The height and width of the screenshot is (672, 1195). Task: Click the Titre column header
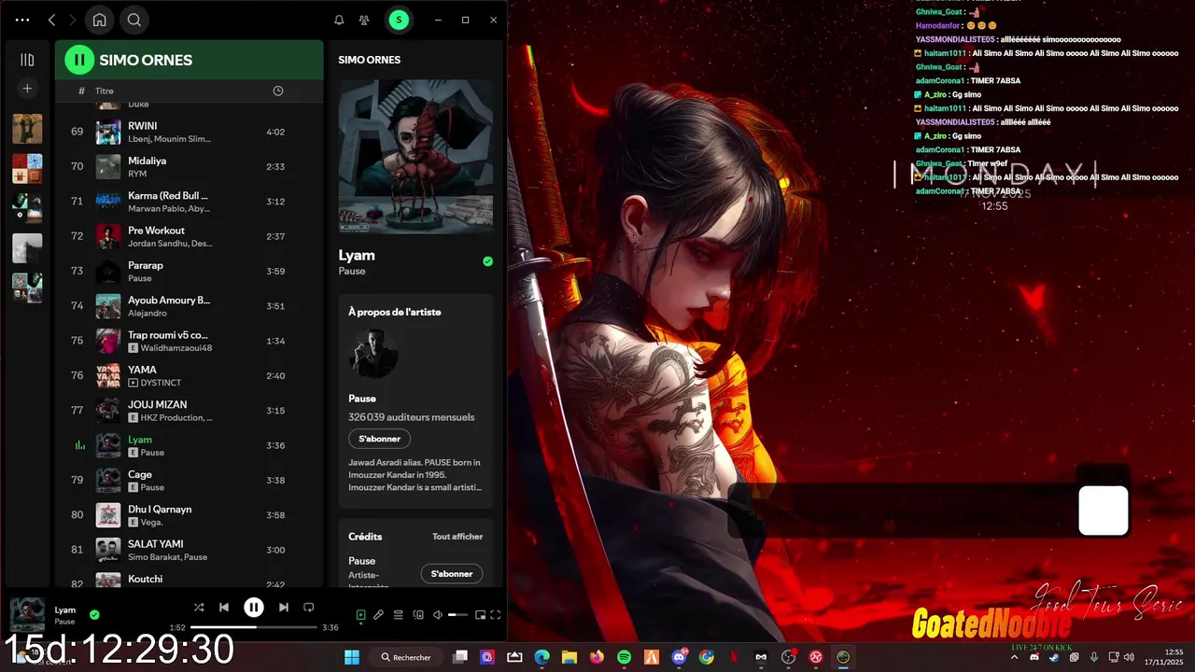105,91
